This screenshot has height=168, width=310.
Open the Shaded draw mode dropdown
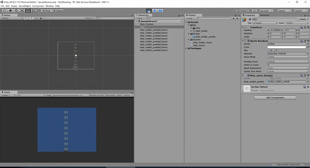(12, 18)
